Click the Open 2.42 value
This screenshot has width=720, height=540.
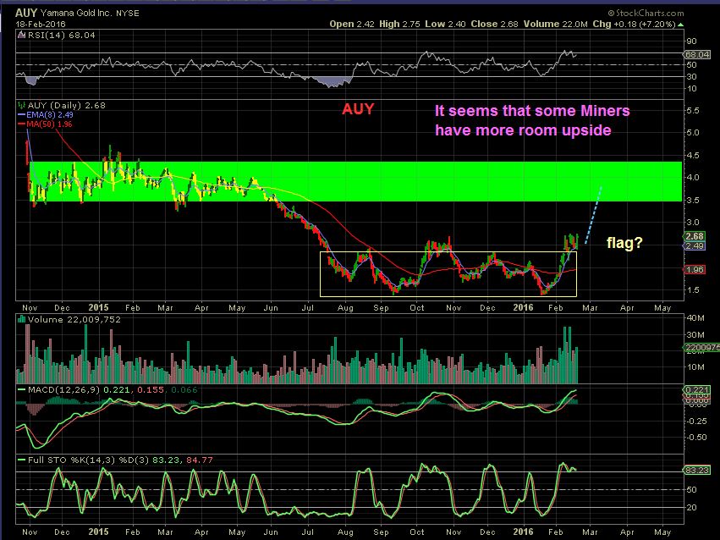(352, 25)
